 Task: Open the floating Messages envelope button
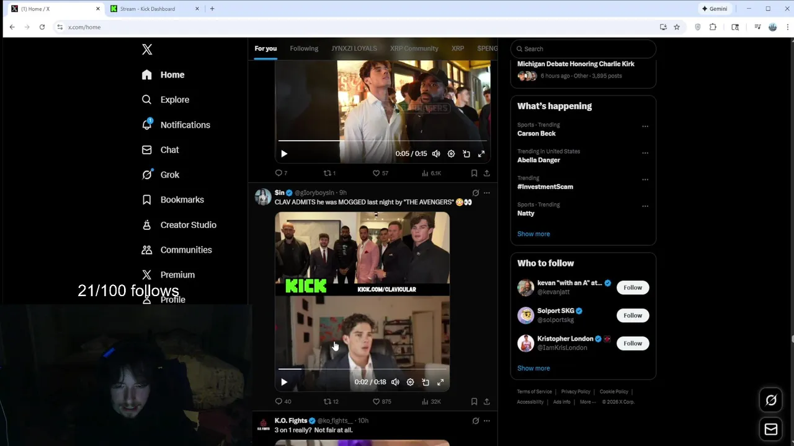pos(771,429)
